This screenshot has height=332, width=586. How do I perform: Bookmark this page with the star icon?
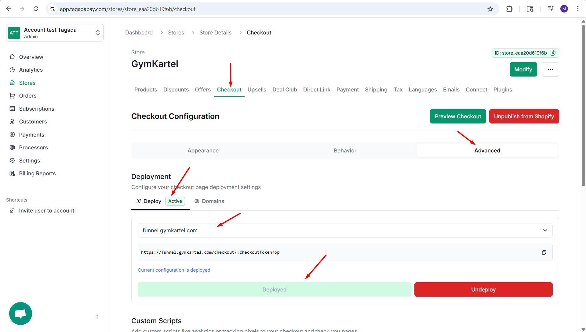click(x=490, y=9)
